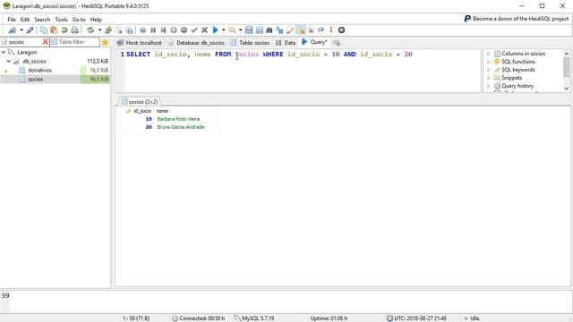Screen dimensions: 573x322
Task: Collapse the Laragon tree node
Action: coord(4,52)
